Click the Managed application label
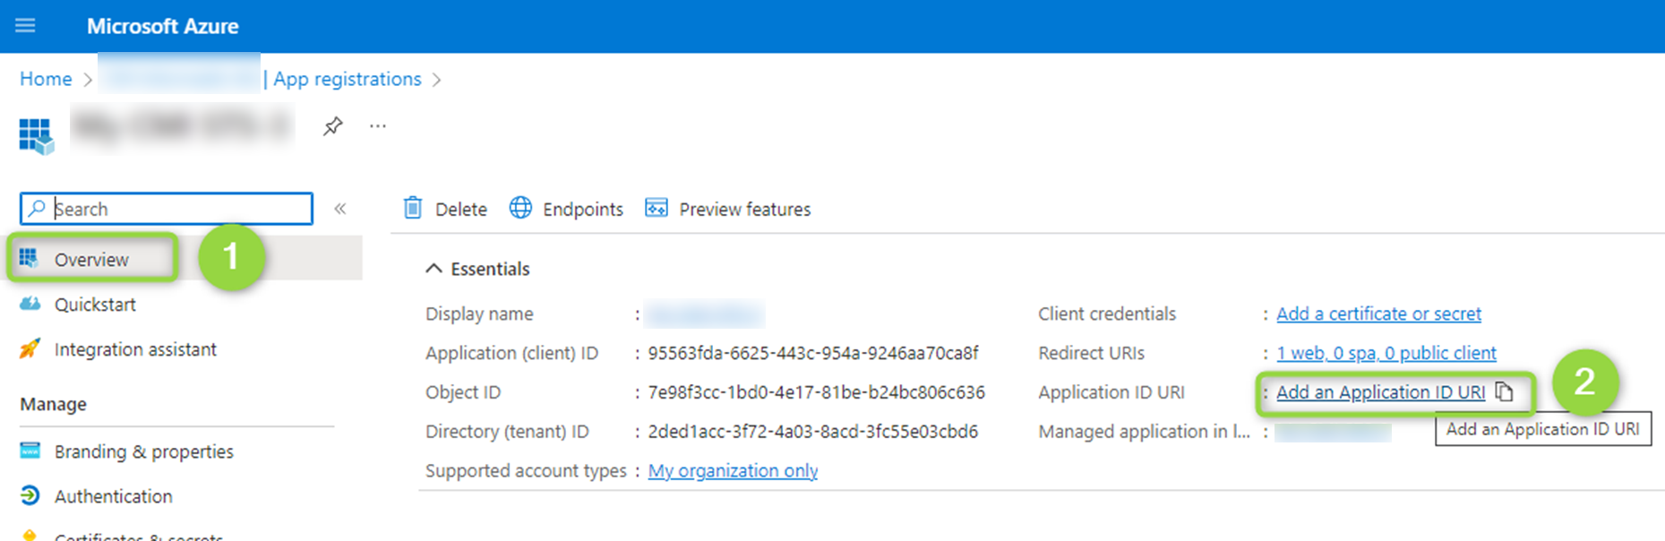The image size is (1665, 541). click(1144, 432)
